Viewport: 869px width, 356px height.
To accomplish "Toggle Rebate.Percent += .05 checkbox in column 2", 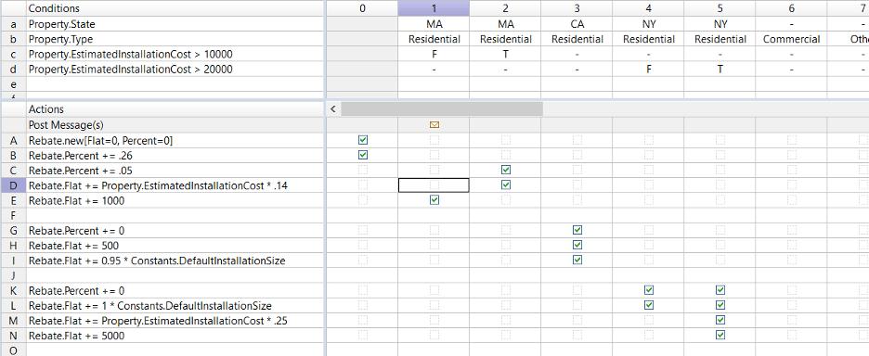I will [505, 170].
